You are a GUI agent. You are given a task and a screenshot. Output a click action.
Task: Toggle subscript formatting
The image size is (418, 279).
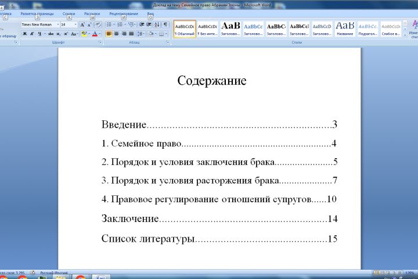coord(58,34)
